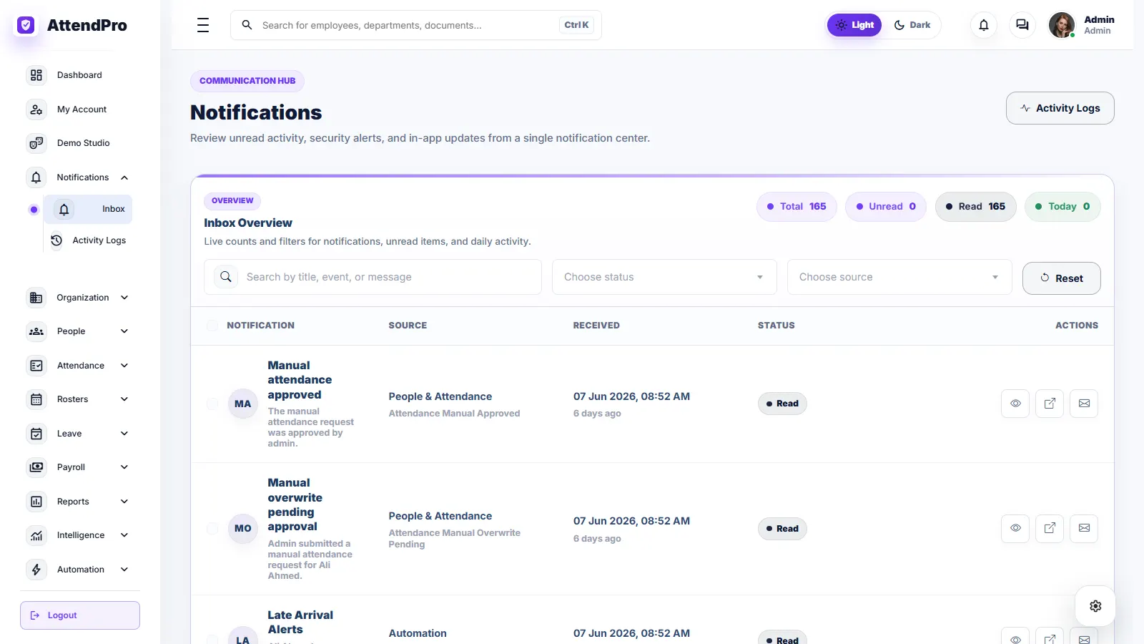Image resolution: width=1144 pixels, height=644 pixels.
Task: Expand the Organization sidebar section
Action: (x=124, y=298)
